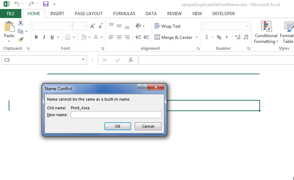Click the Cut scissors icon
The height and width of the screenshot is (180, 294).
pyautogui.click(x=21, y=23)
